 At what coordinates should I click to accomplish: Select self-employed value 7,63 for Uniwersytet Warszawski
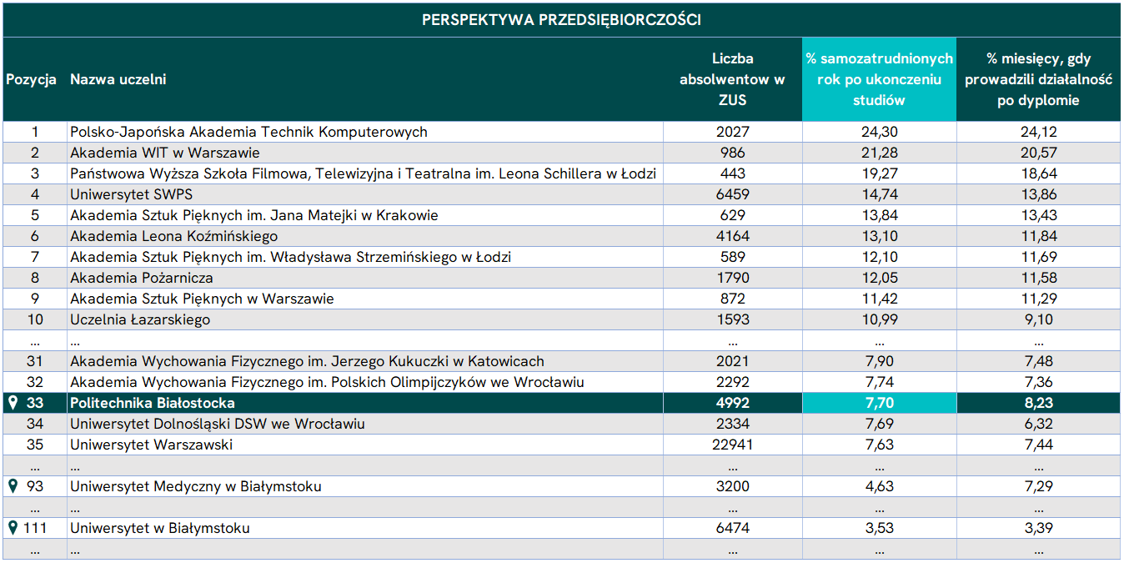pos(879,445)
